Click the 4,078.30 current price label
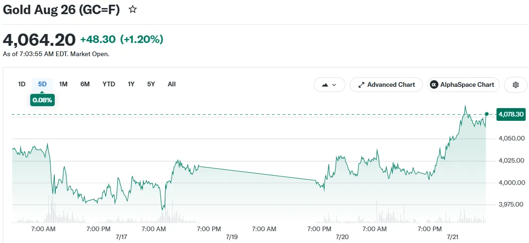 511,114
